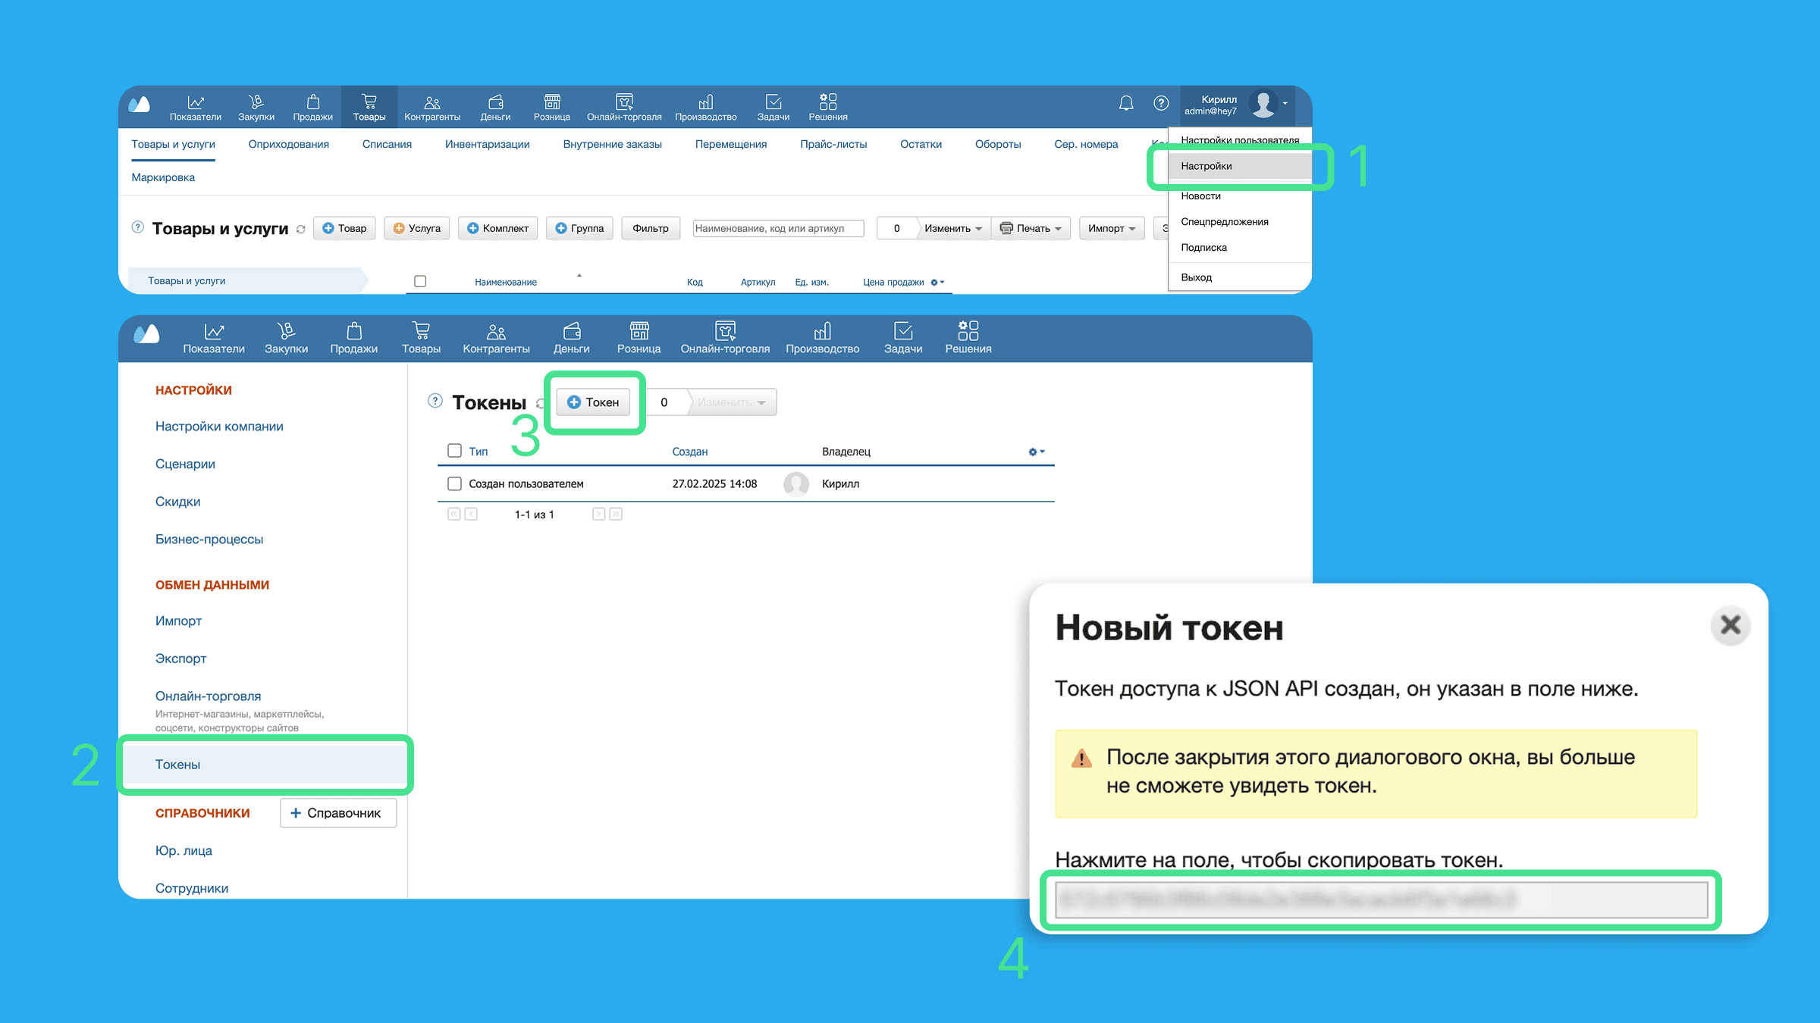1820x1023 pixels.
Task: Sort tokens by Создан column
Action: coord(689,452)
